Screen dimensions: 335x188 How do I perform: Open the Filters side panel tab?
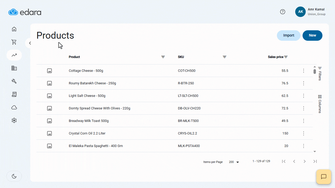click(x=320, y=73)
